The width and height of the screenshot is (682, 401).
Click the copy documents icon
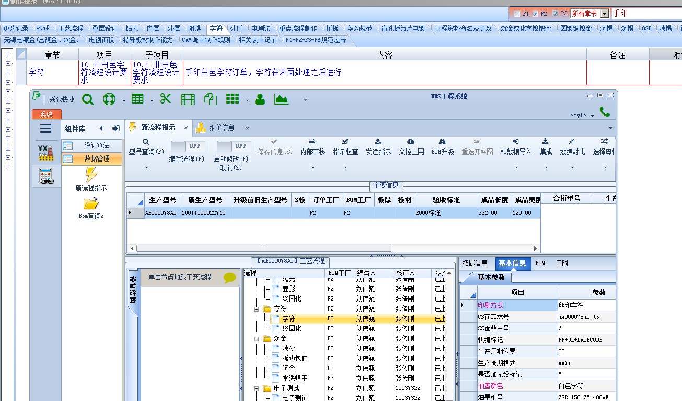pyautogui.click(x=211, y=99)
